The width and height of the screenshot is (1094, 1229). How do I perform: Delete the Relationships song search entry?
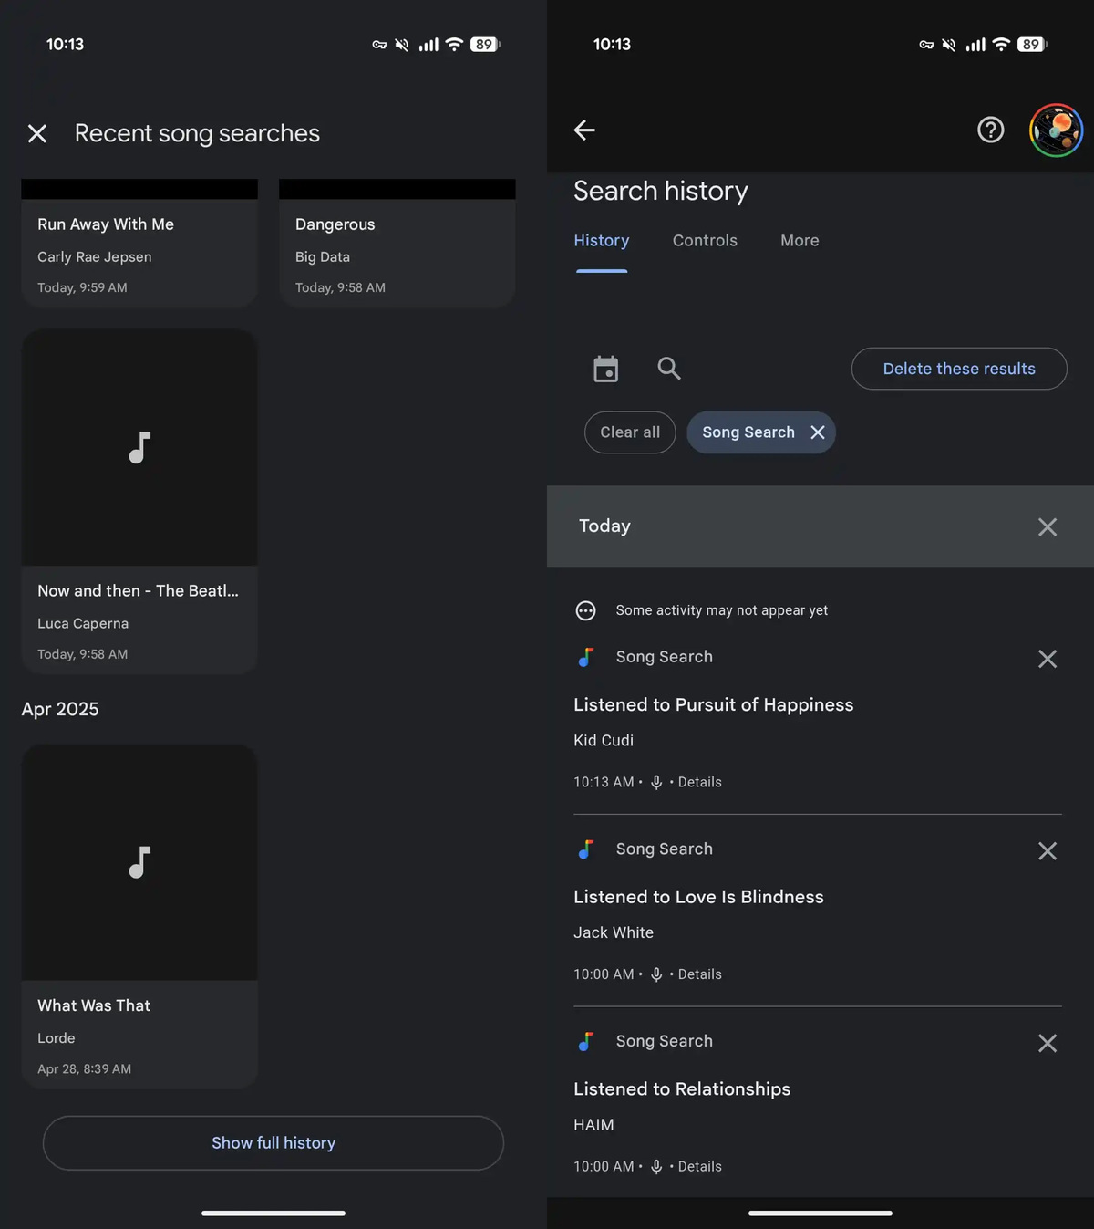point(1048,1043)
